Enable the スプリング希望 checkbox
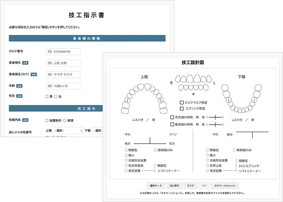283x202 pixels. (182, 109)
